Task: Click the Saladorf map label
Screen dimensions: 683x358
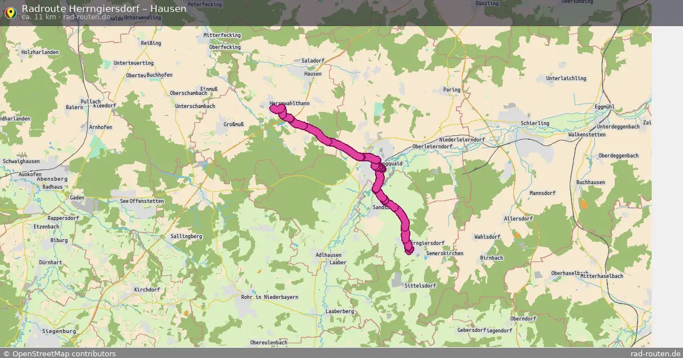Action: [x=312, y=60]
